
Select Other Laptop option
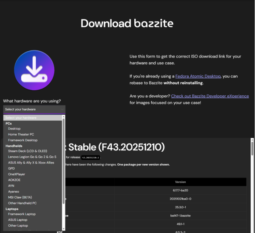[x=33, y=226]
